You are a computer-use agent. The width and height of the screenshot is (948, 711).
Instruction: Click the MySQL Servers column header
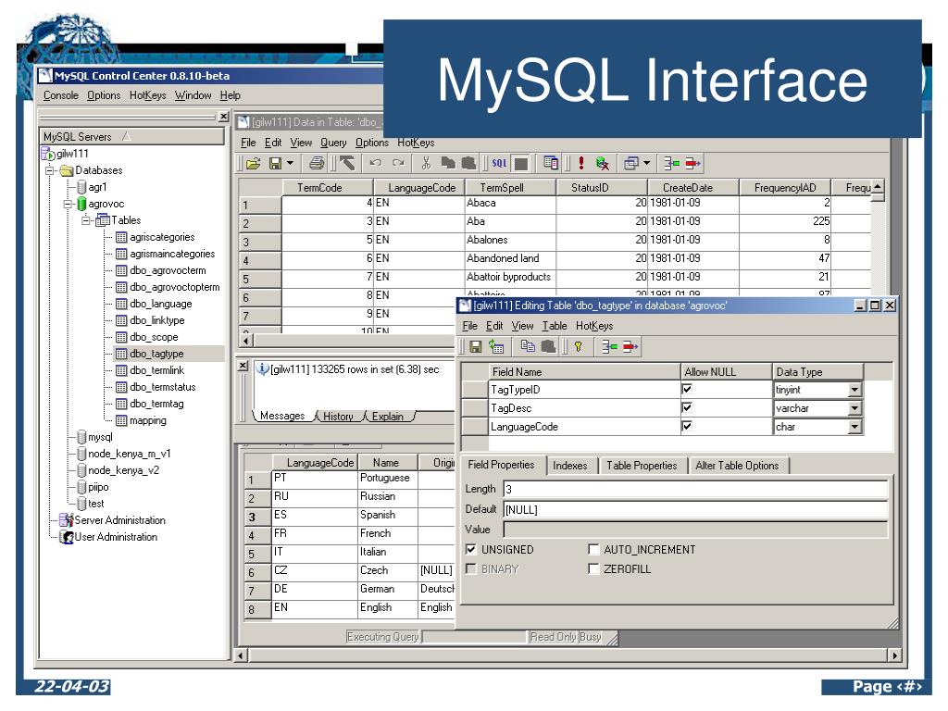[x=131, y=137]
